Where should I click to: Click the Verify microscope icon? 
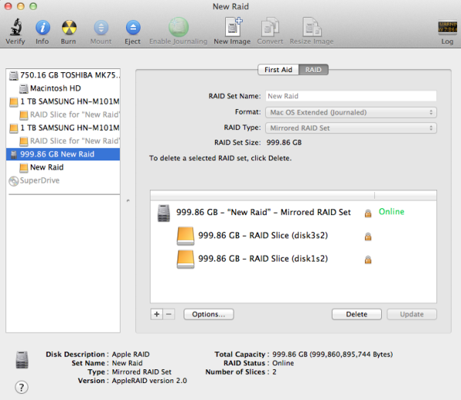click(x=14, y=28)
